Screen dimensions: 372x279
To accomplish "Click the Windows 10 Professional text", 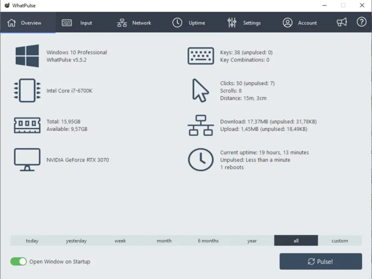I will (77, 52).
